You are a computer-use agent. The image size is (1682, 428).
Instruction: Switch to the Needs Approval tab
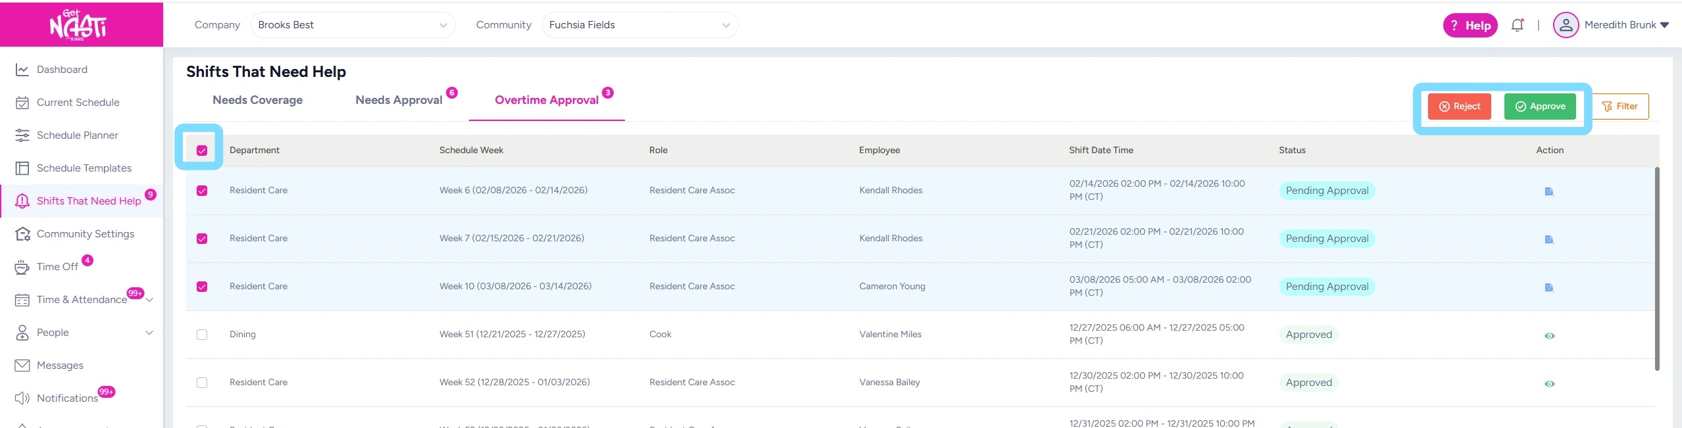click(x=399, y=100)
